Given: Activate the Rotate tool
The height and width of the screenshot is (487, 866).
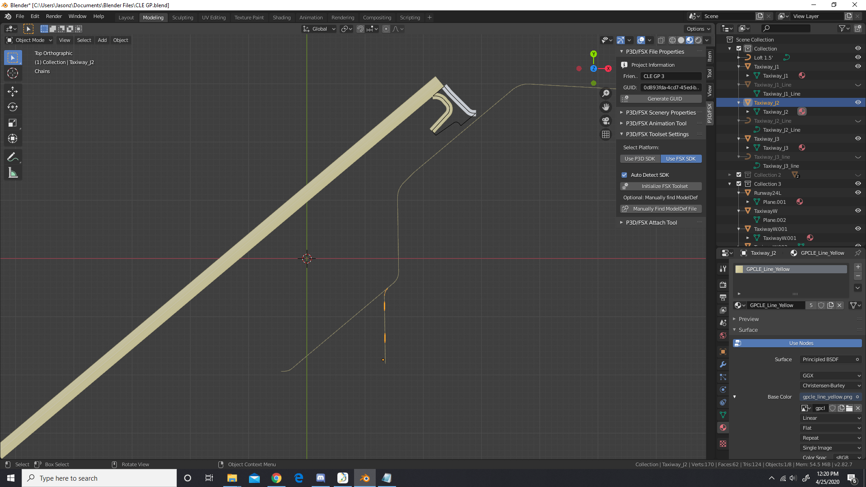Looking at the screenshot, I should pos(13,107).
